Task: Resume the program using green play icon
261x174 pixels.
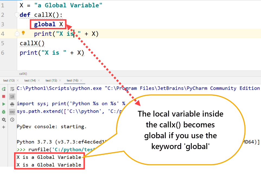Action: (4, 104)
